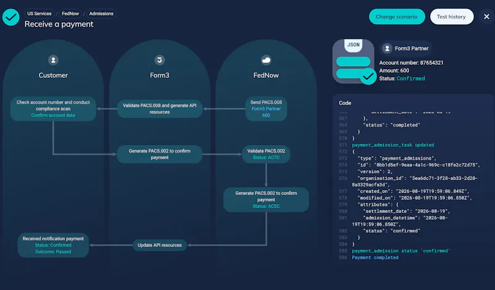The width and height of the screenshot is (495, 290).
Task: Click 'Account number: 87654321' text
Action: [x=411, y=63]
